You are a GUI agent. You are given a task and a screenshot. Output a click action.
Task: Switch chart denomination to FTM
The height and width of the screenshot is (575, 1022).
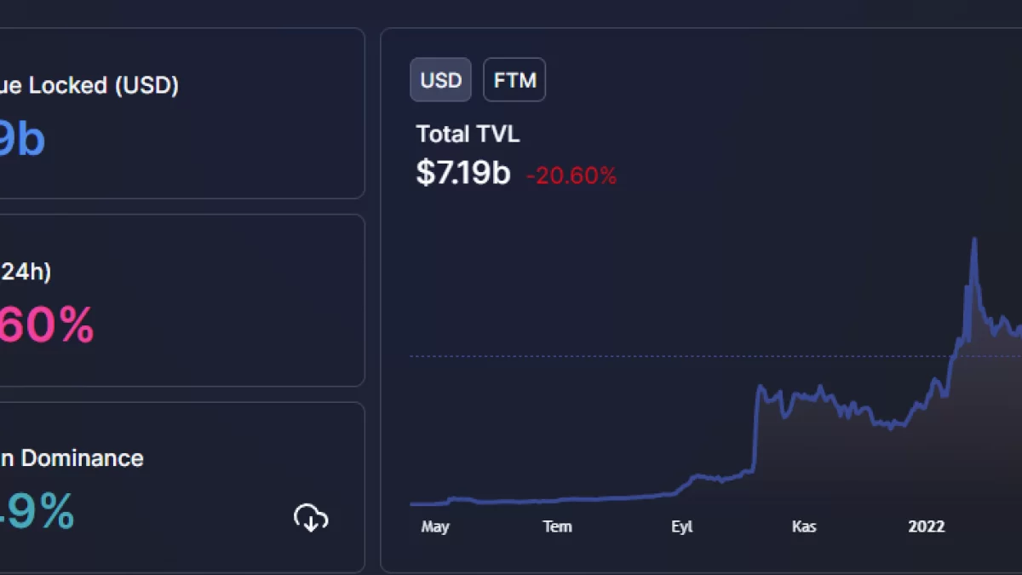[x=514, y=80]
